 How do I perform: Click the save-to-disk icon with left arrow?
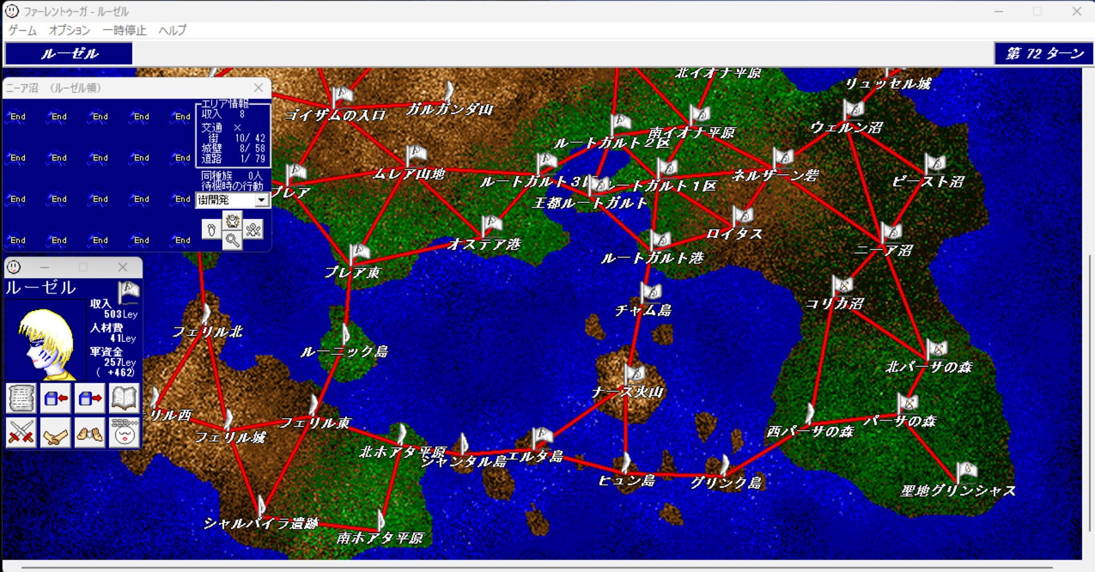pyautogui.click(x=55, y=398)
